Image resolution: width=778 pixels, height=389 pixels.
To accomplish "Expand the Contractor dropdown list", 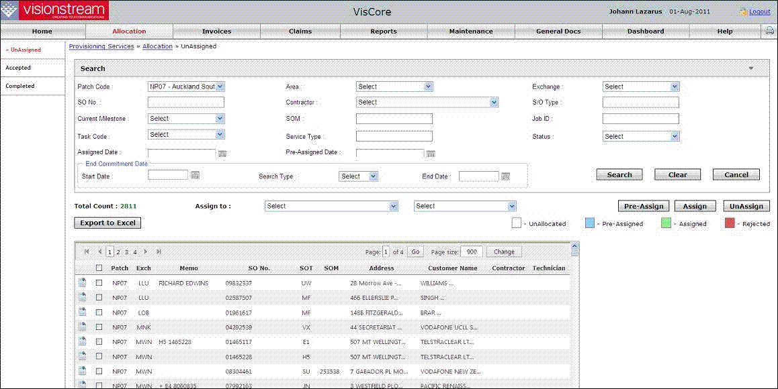I will 494,103.
